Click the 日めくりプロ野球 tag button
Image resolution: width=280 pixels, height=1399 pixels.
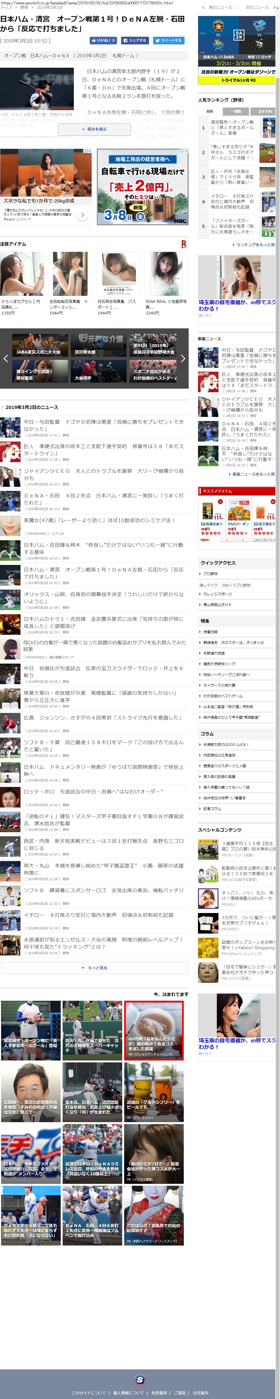click(x=236, y=585)
